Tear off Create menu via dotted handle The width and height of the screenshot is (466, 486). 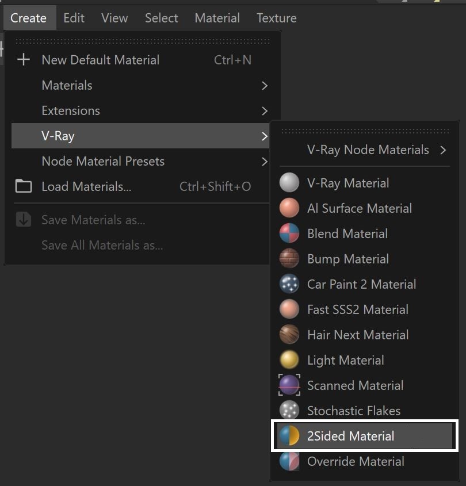click(x=142, y=41)
